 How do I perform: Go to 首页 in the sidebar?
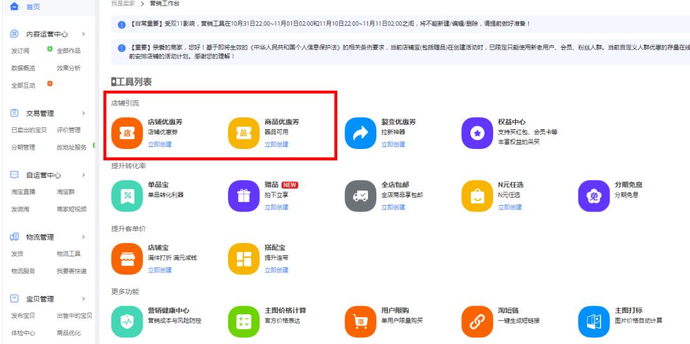[x=33, y=7]
